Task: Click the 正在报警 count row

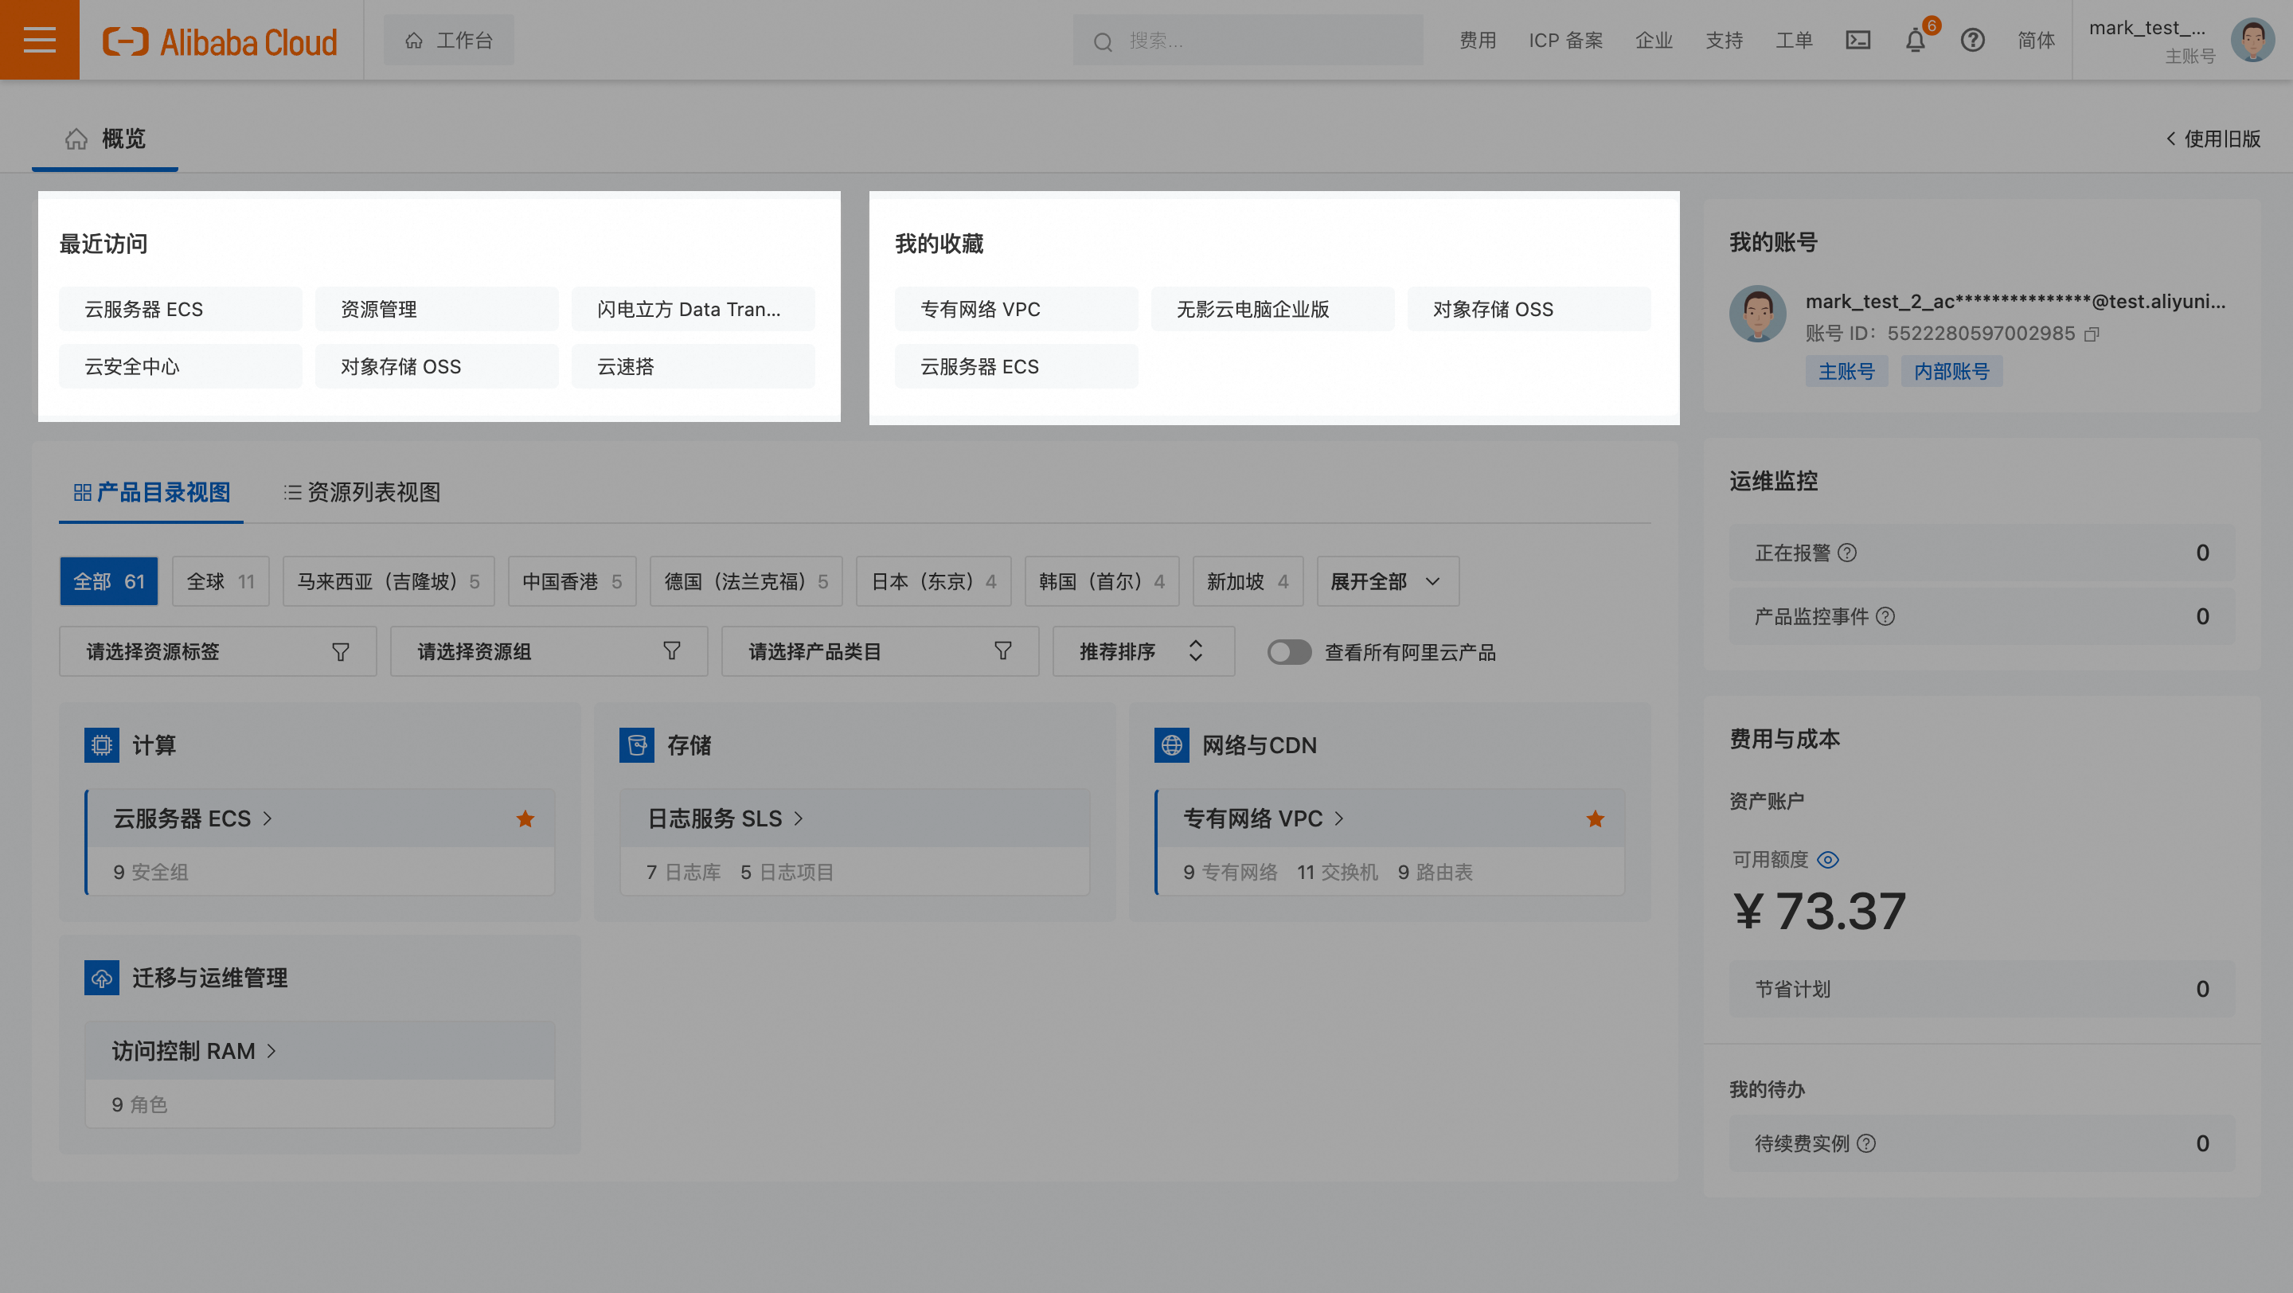Action: [1982, 553]
